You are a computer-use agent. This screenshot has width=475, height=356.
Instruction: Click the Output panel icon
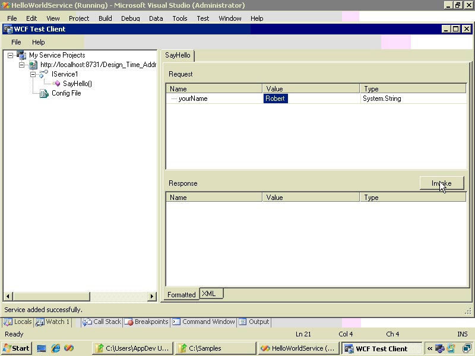click(243, 322)
